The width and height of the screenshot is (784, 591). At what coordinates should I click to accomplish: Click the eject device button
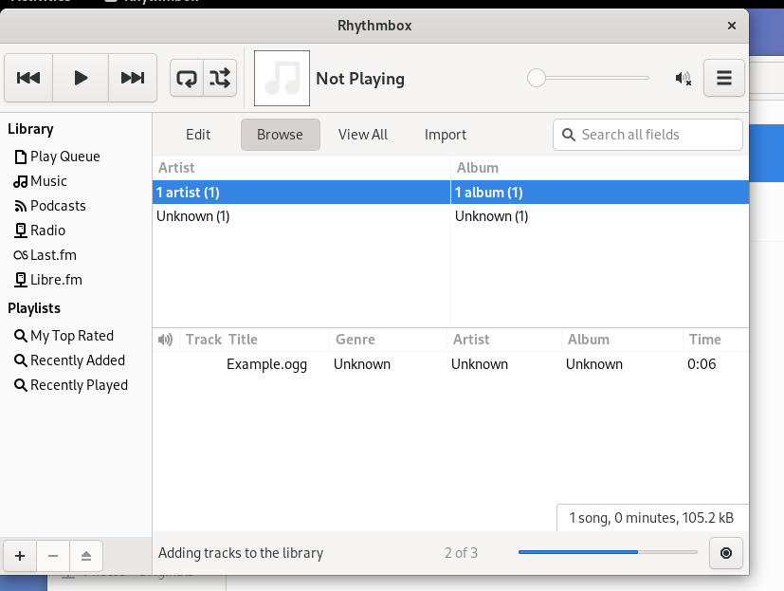point(86,556)
